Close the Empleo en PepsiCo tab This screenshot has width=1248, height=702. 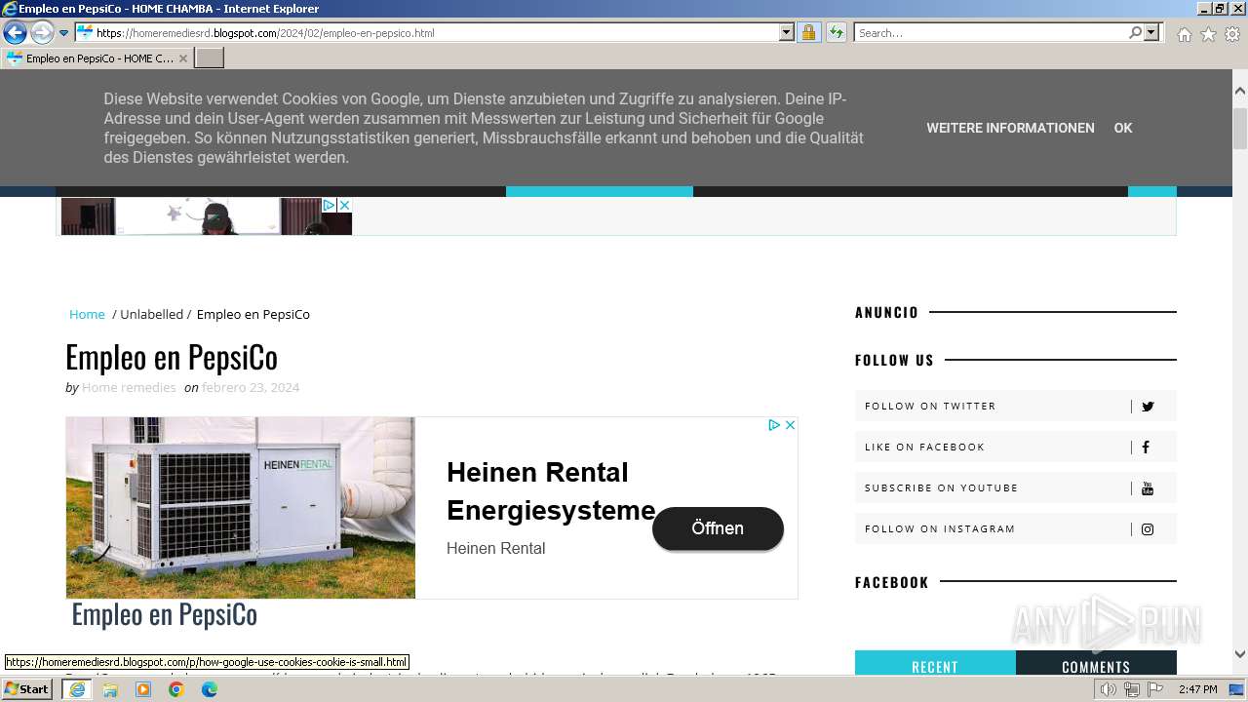pyautogui.click(x=183, y=58)
